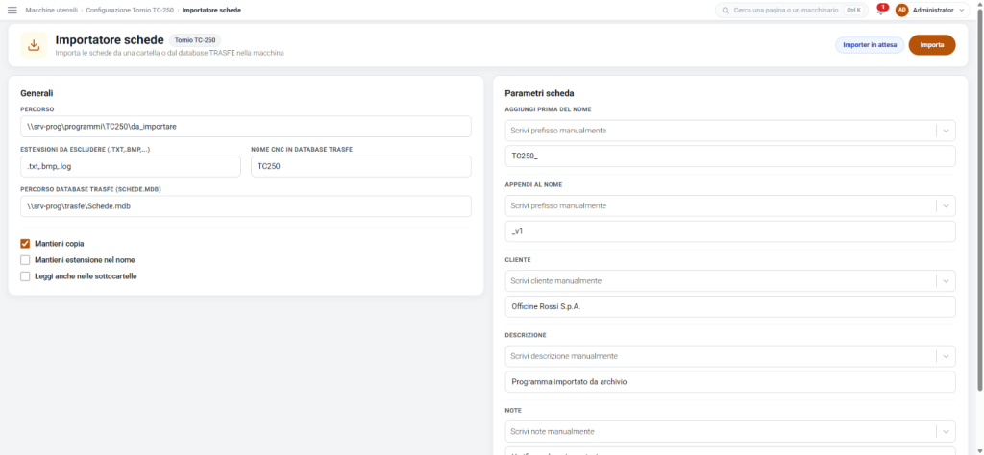Open the hamburger navigation menu
This screenshot has height=455, width=984.
(12, 10)
